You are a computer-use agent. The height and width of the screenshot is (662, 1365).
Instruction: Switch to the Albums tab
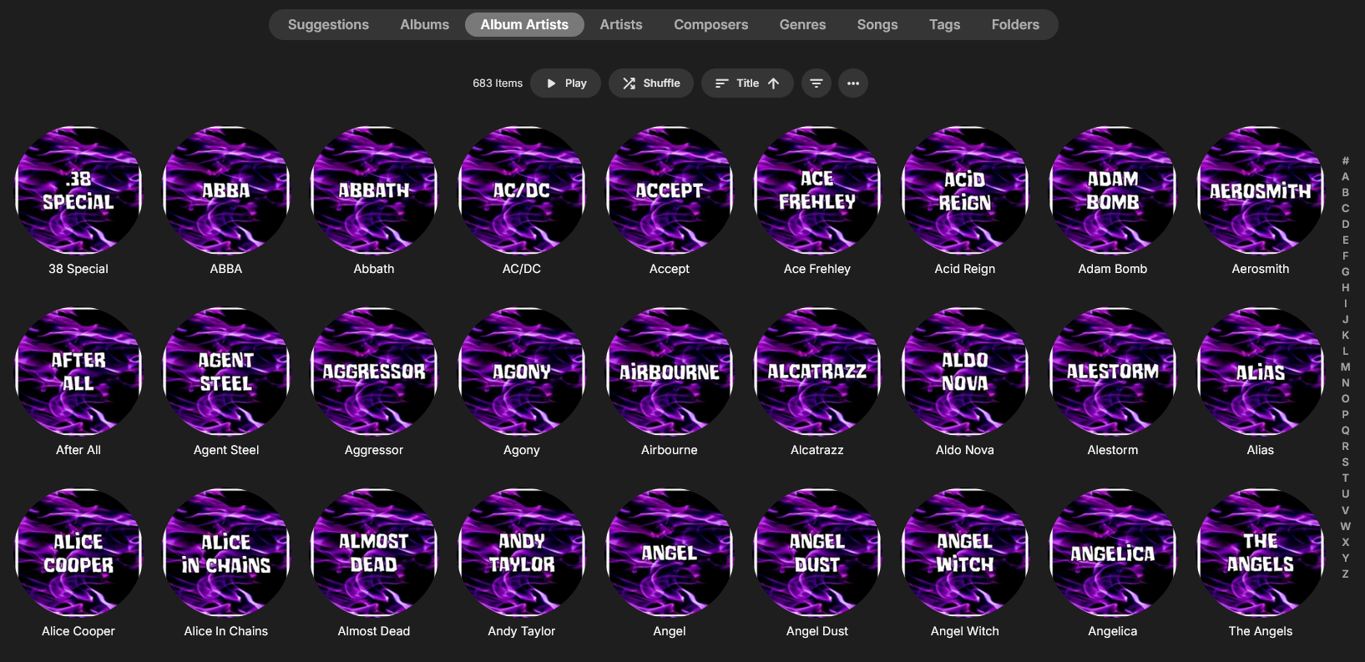coord(424,25)
